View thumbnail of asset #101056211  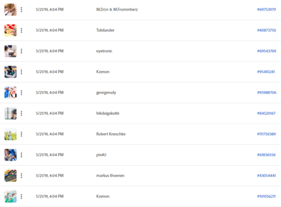pos(11,196)
